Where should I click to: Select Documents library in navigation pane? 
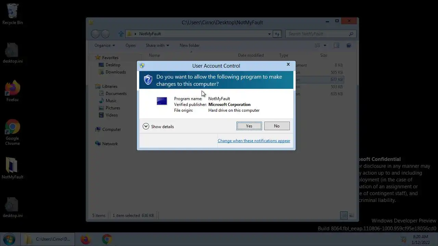tap(113, 94)
